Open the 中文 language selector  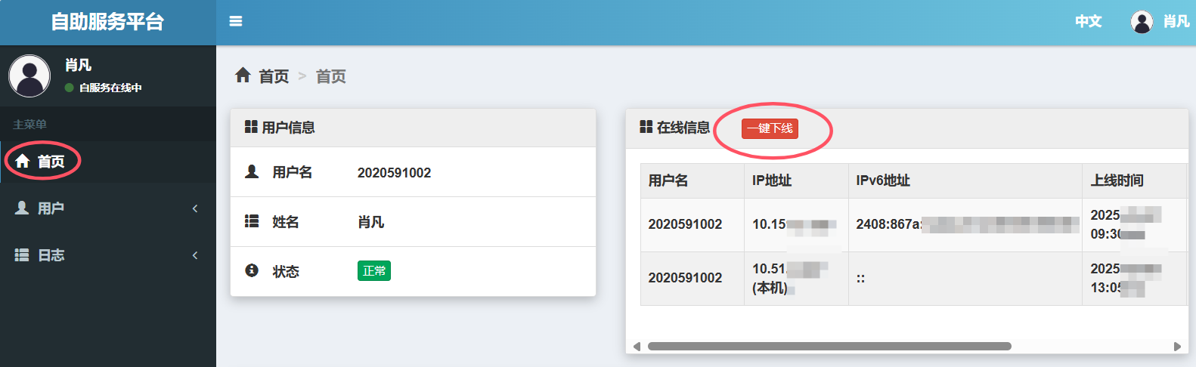[x=1088, y=22]
